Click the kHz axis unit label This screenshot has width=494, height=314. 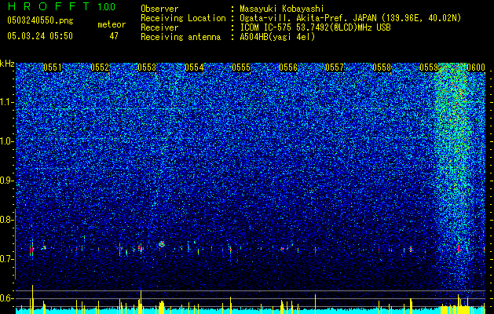point(7,64)
